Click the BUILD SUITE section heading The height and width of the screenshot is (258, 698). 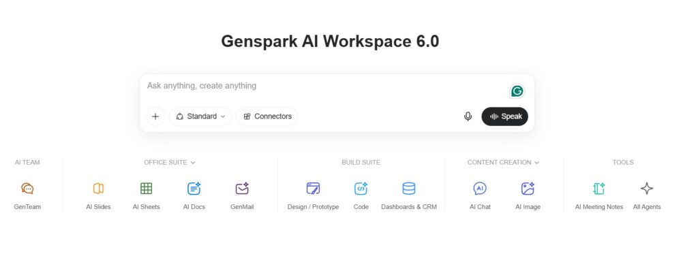tap(361, 163)
